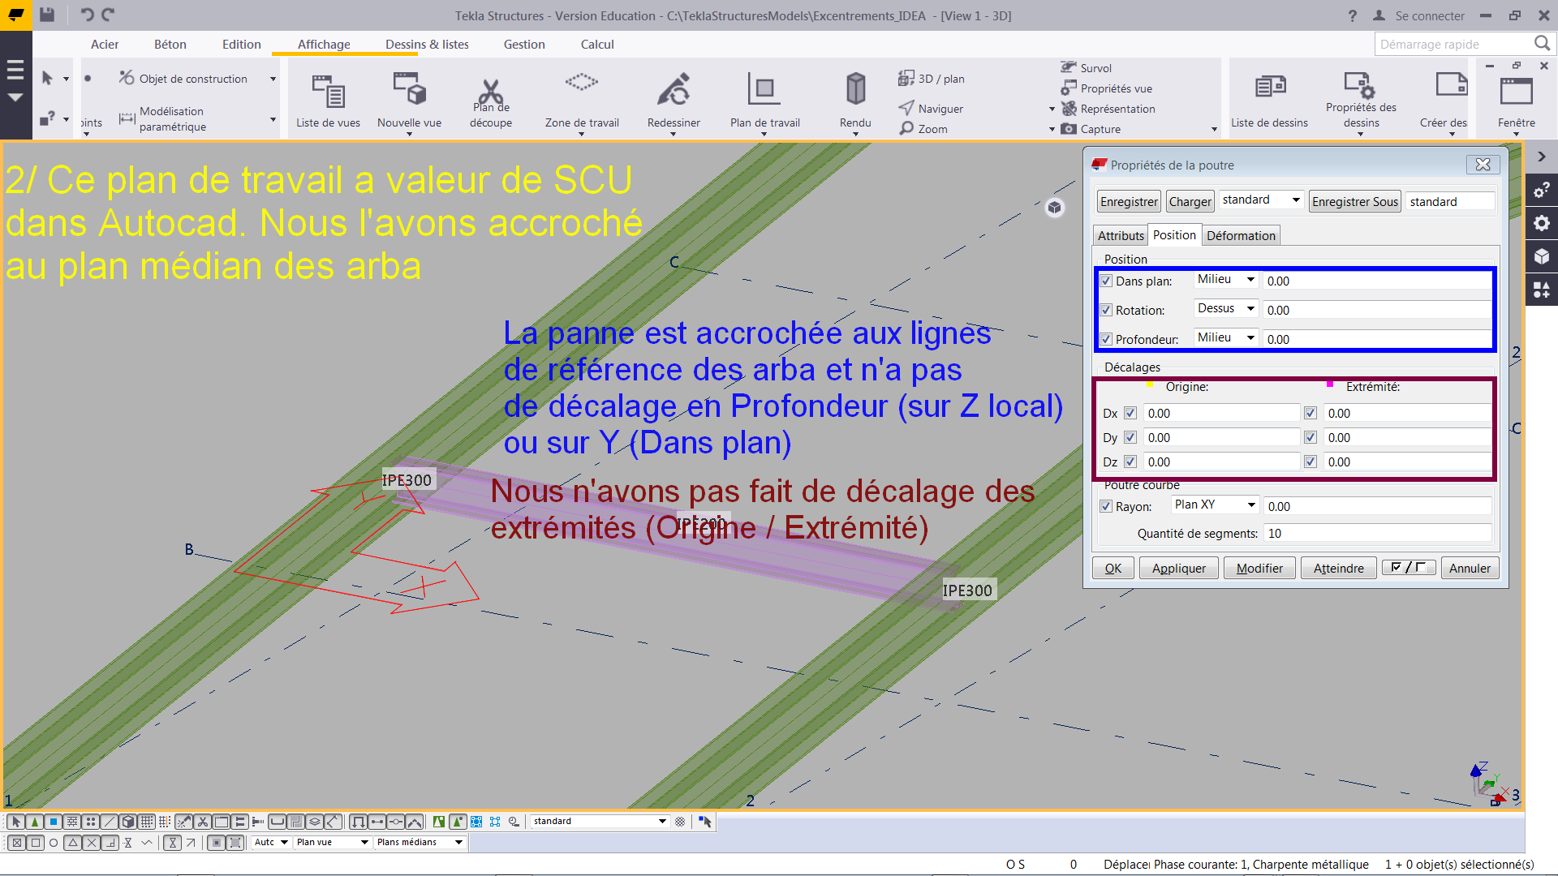Open the Acier ribbon tab
Screen dimensions: 1558x876
(x=105, y=45)
